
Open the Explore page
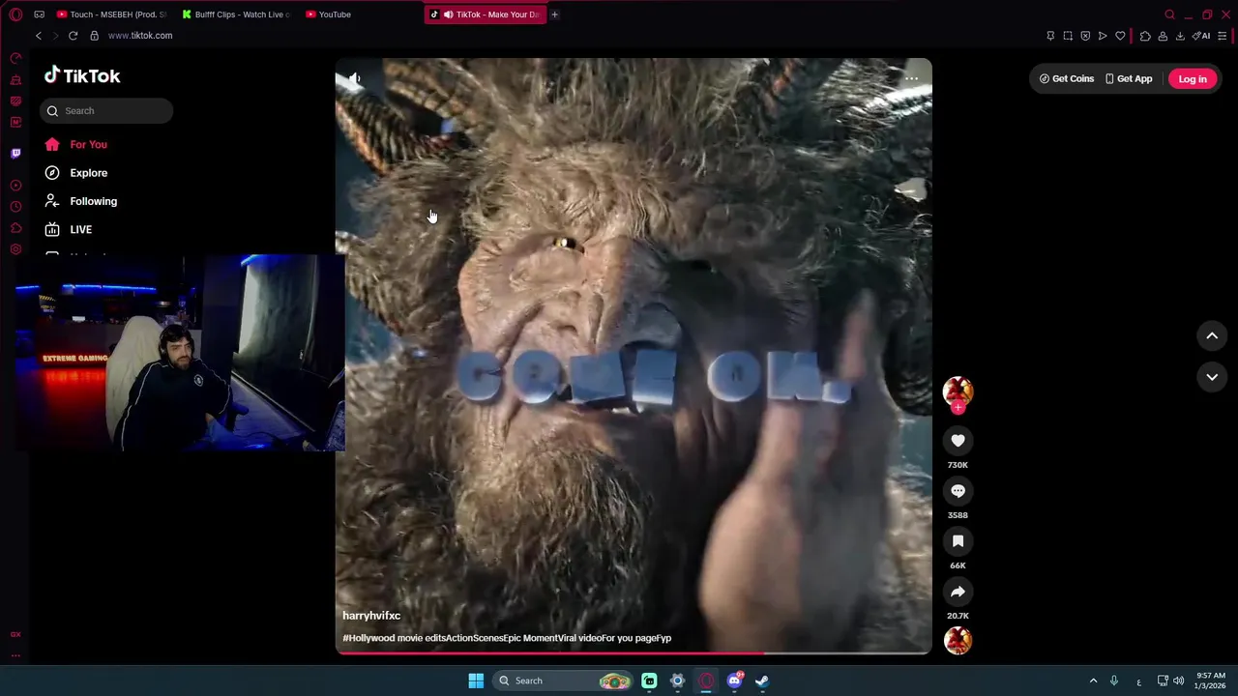coord(75,173)
